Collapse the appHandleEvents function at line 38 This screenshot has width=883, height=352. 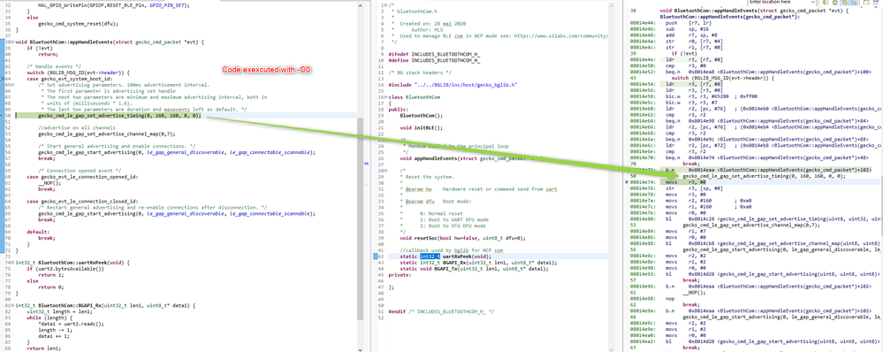tap(13, 42)
